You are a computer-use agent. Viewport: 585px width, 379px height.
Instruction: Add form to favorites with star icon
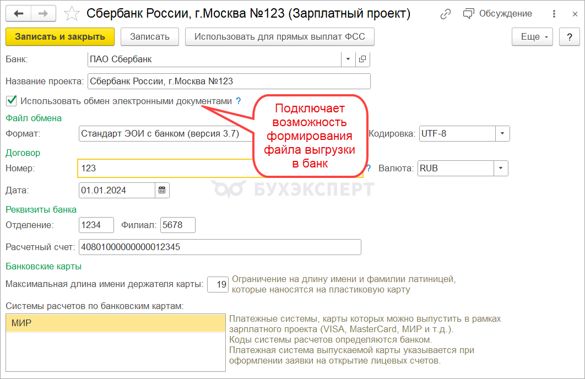click(72, 14)
